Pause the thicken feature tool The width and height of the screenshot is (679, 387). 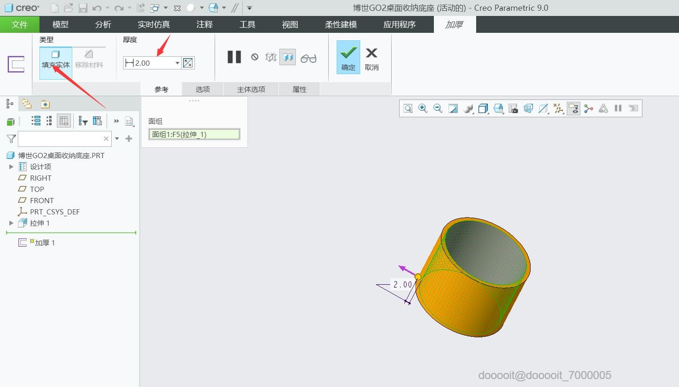(x=234, y=57)
